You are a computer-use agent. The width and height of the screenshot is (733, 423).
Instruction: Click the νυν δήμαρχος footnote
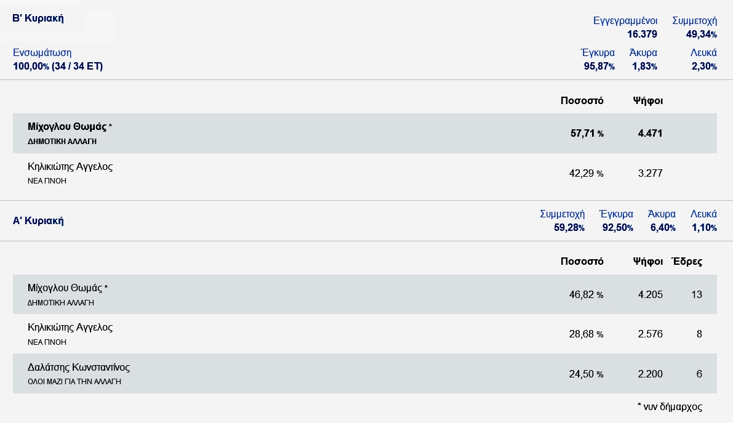click(670, 406)
